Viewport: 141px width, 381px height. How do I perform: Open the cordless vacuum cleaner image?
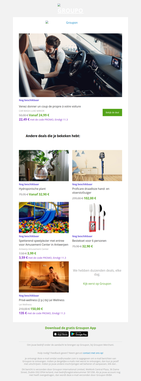click(x=97, y=165)
